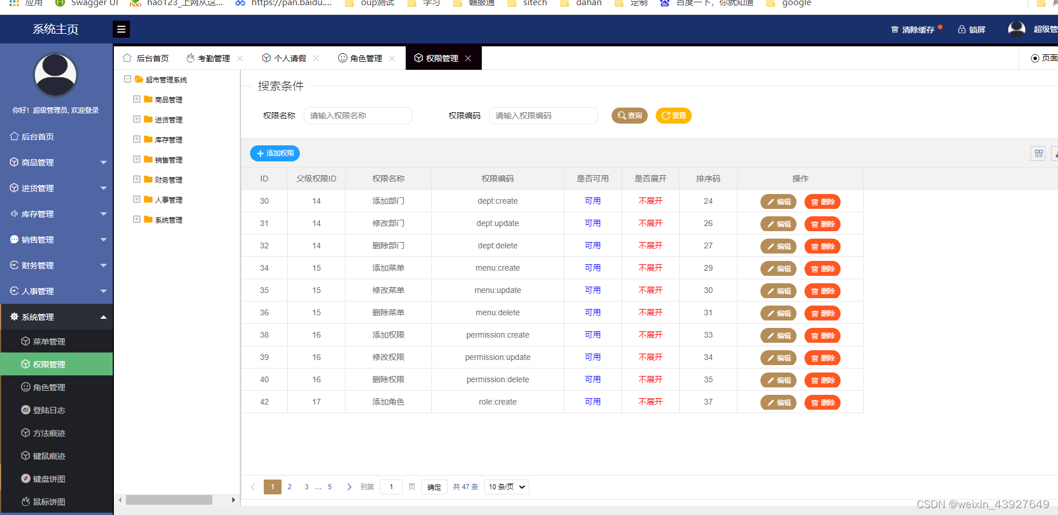Open 鼠标饼图 submenu item
This screenshot has width=1058, height=515.
tap(56, 501)
